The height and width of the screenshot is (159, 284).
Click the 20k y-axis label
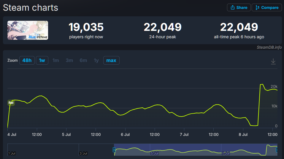(x=274, y=86)
